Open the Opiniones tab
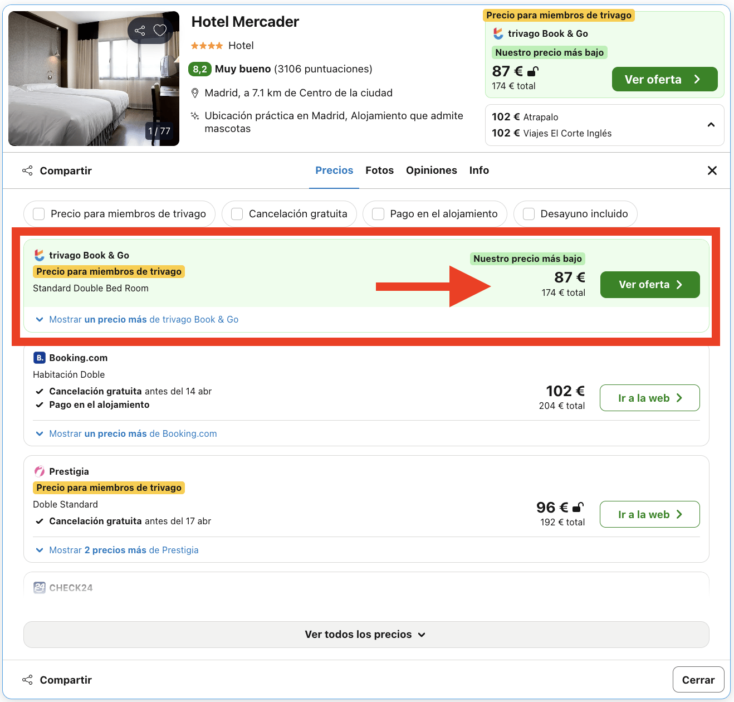Viewport: 734px width, 702px height. [x=432, y=170]
